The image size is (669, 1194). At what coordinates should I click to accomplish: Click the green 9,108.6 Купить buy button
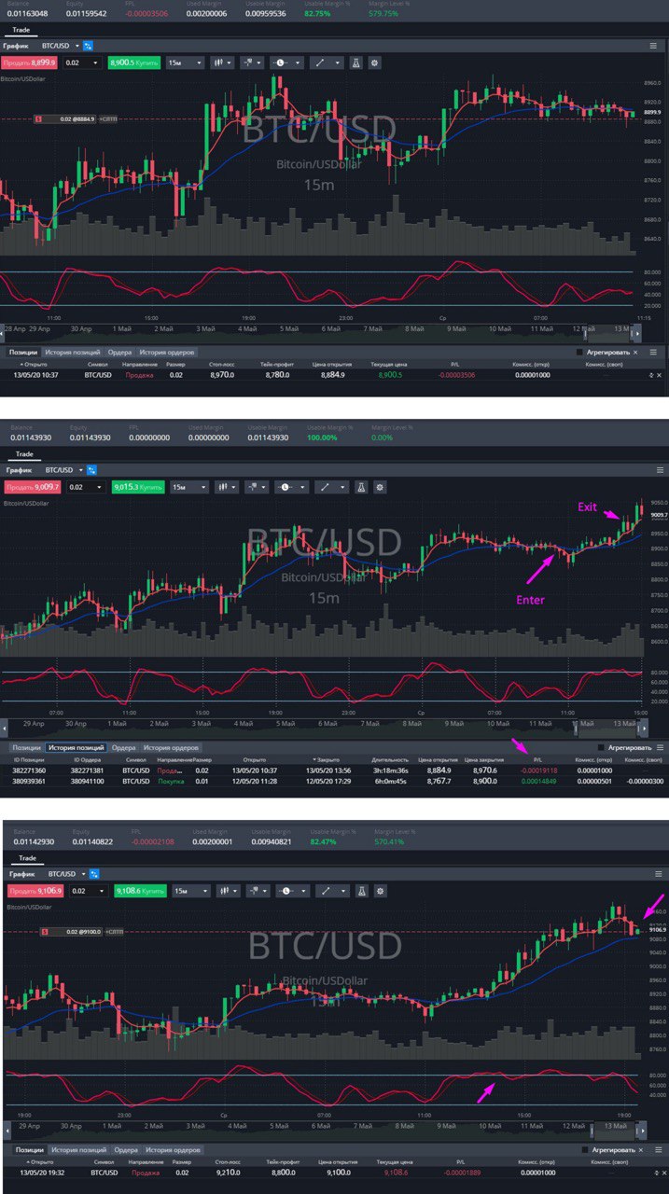click(141, 891)
